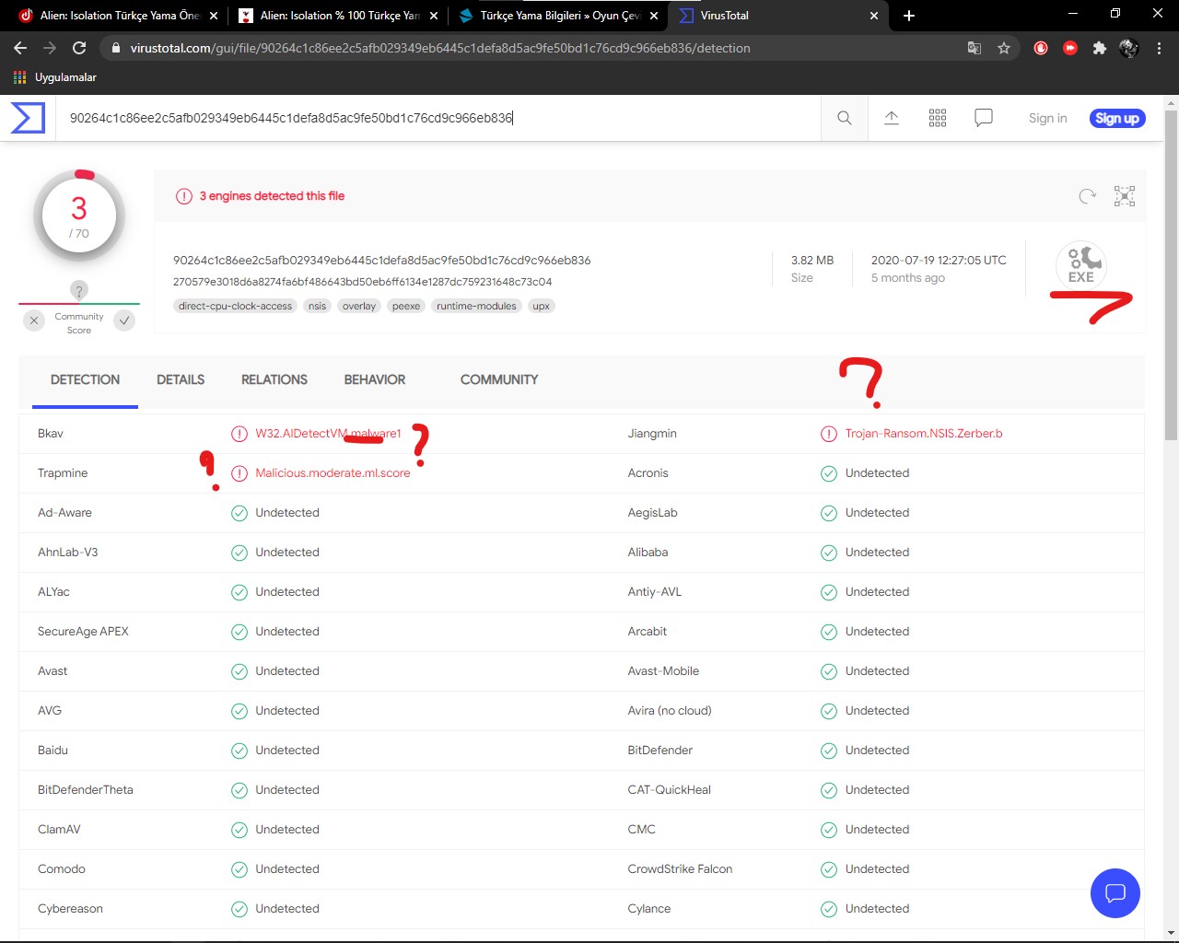
Task: Click the Jiangmin detection alert icon
Action: tap(829, 434)
